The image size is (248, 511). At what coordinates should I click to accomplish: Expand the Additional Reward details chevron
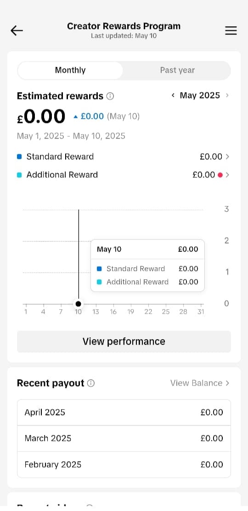tap(227, 175)
